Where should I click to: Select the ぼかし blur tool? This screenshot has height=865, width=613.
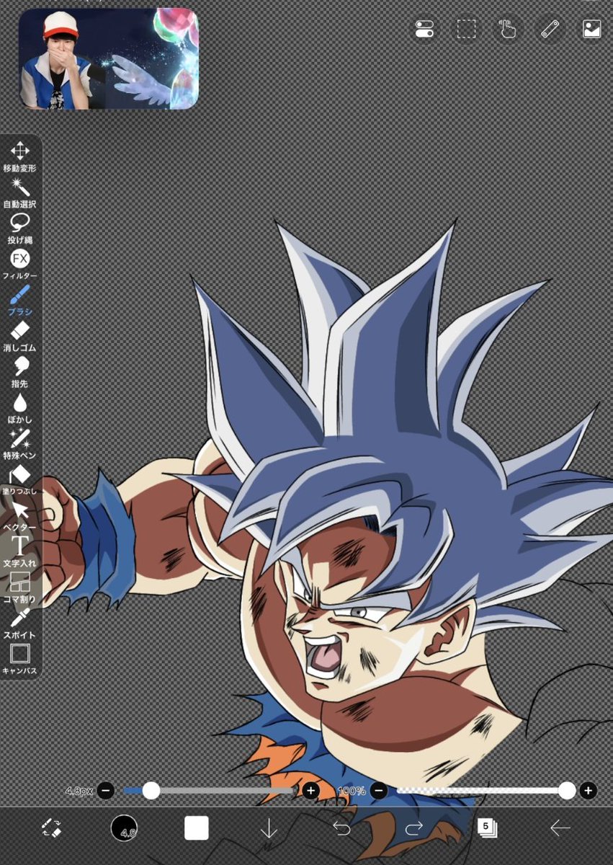coord(19,409)
